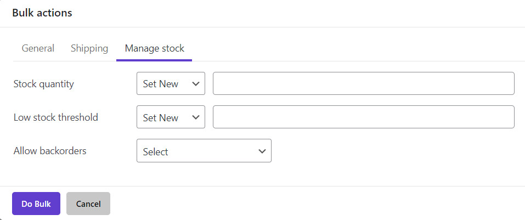Screen dimensions: 525x220
Task: Open the Shipping tab
Action: pyautogui.click(x=89, y=48)
